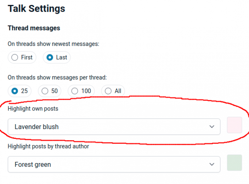Click the Thread messages section heading

pyautogui.click(x=34, y=28)
